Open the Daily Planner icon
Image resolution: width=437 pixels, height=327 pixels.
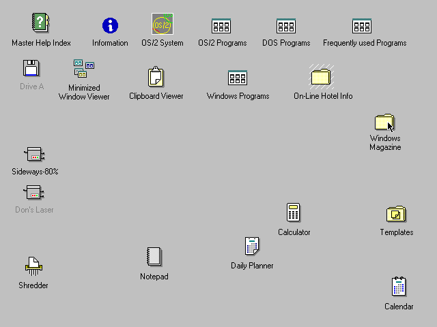[252, 247]
